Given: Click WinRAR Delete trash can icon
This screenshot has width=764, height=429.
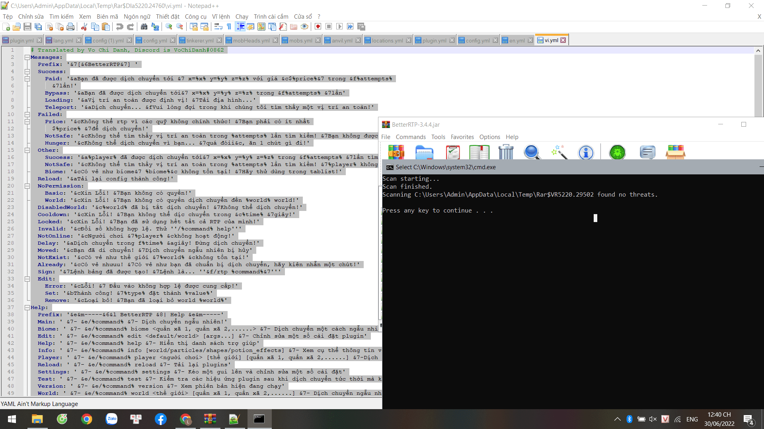Looking at the screenshot, I should 506,152.
